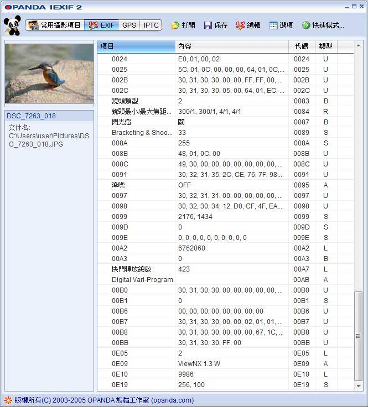The image size is (368, 407).
Task: Click the yellow folder open icon
Action: (175, 25)
